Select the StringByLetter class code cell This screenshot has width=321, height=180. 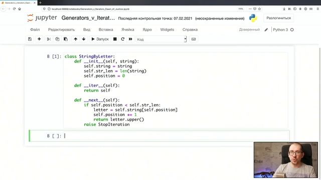coord(176,90)
